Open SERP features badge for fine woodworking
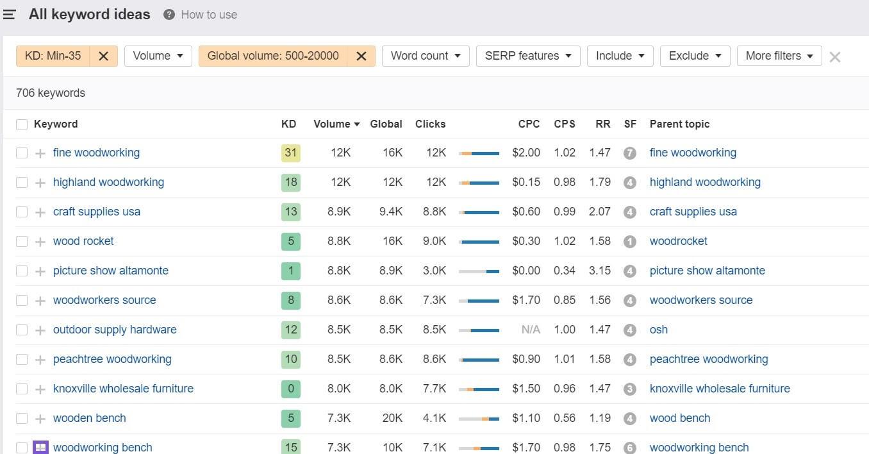869x454 pixels. point(630,153)
